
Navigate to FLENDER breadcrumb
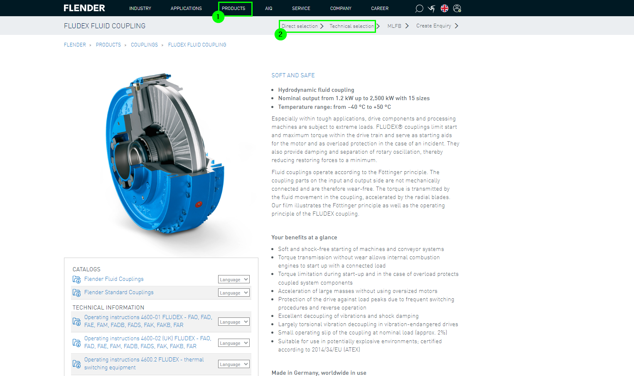pyautogui.click(x=75, y=45)
